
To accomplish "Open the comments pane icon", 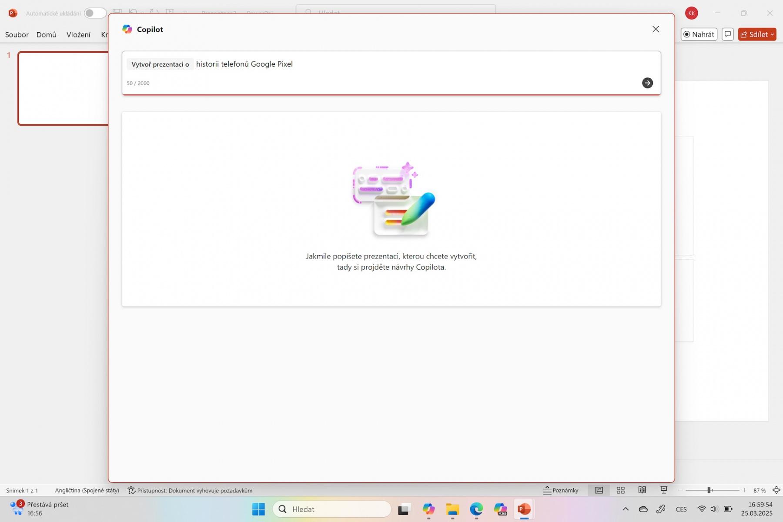I will click(728, 34).
